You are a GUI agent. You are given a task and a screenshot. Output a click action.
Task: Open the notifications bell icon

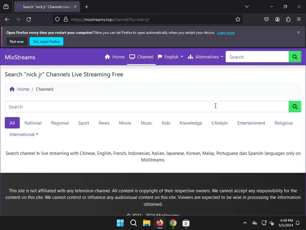pos(298,223)
